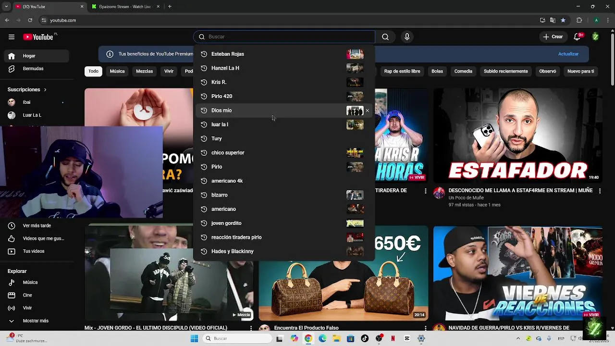Select 'Tury' search suggestion
The height and width of the screenshot is (346, 615).
283,138
